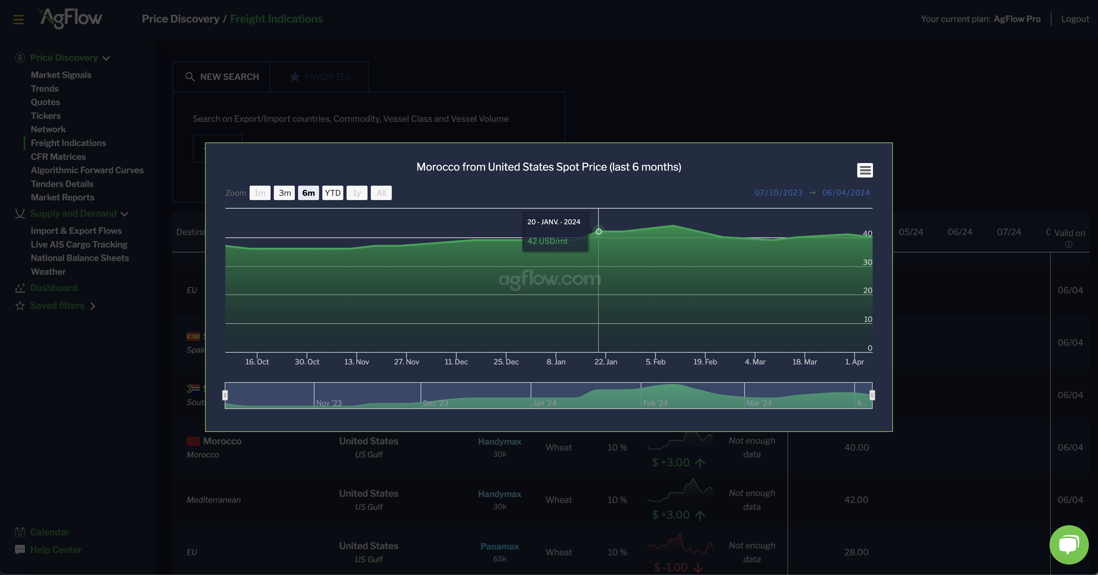Click the Calendar icon in sidebar
This screenshot has height=575, width=1098.
pos(20,532)
